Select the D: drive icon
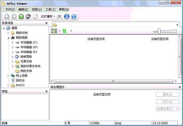Image resolution: width=183 pixels, height=126 pixels. [17, 47]
